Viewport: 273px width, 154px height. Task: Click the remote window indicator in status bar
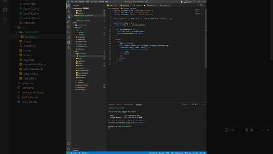tap(68, 153)
